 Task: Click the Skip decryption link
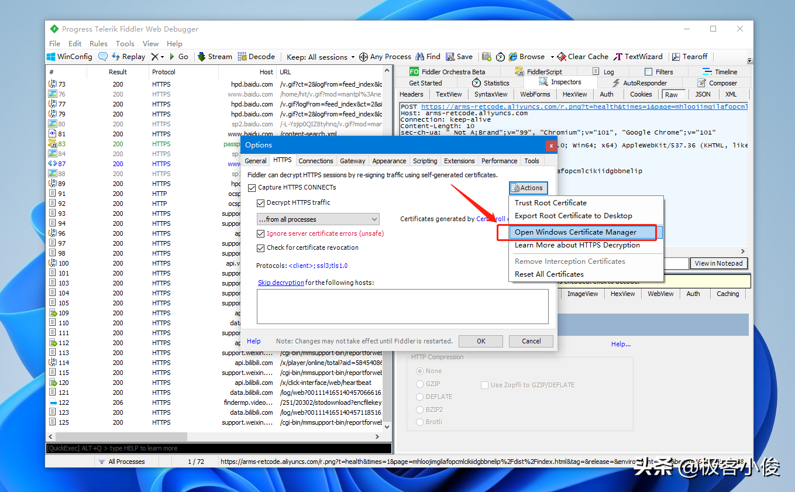pyautogui.click(x=281, y=283)
